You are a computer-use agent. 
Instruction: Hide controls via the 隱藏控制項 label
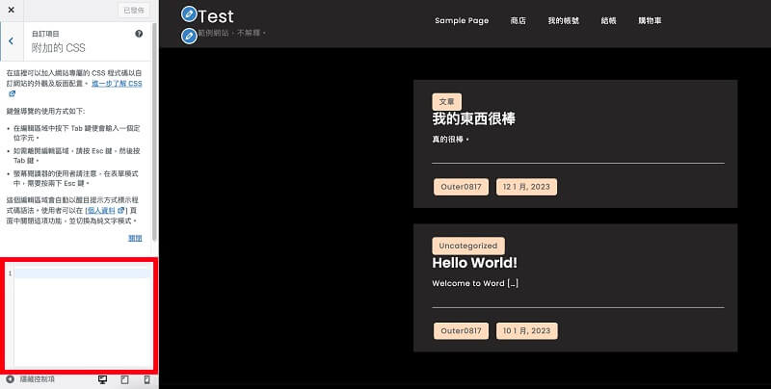[37, 379]
